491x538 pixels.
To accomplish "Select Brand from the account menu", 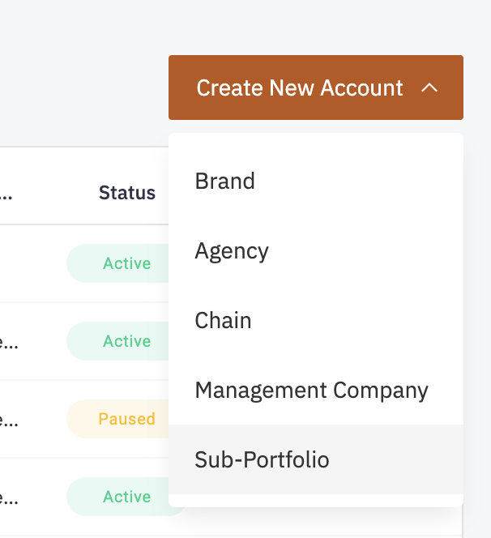I will (225, 181).
